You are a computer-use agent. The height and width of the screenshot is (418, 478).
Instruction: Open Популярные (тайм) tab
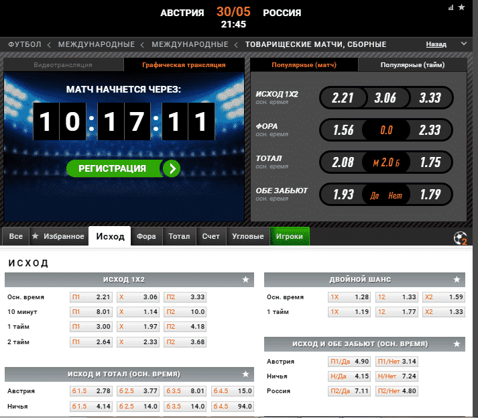click(412, 65)
